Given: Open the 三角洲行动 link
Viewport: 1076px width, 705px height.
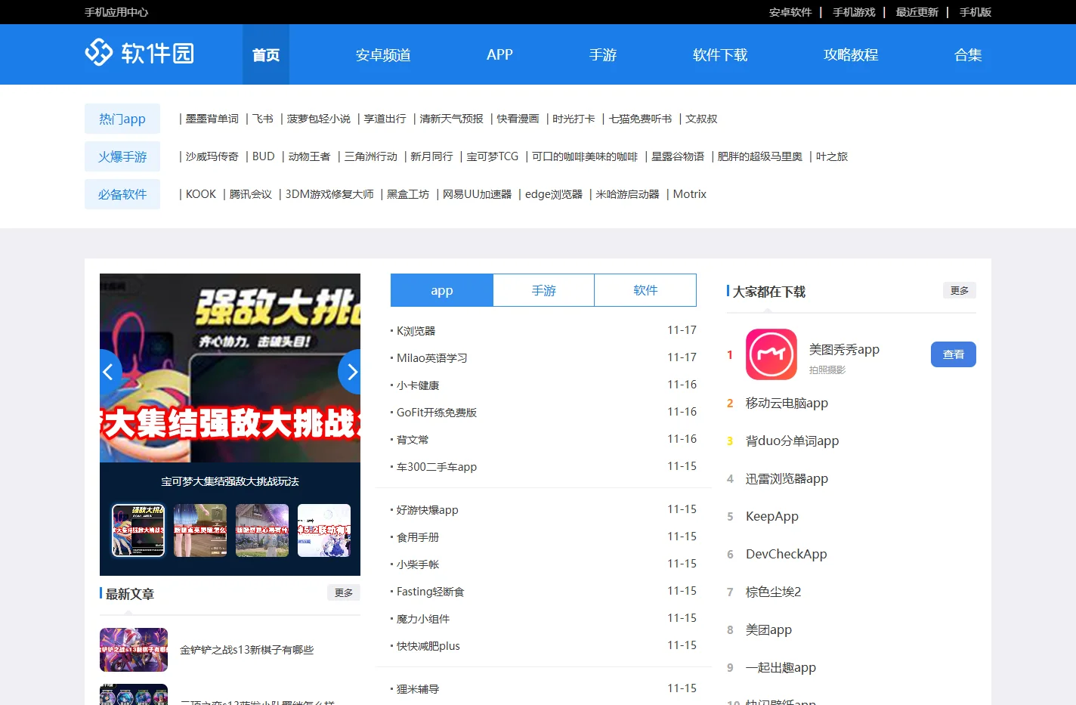Looking at the screenshot, I should [x=371, y=156].
